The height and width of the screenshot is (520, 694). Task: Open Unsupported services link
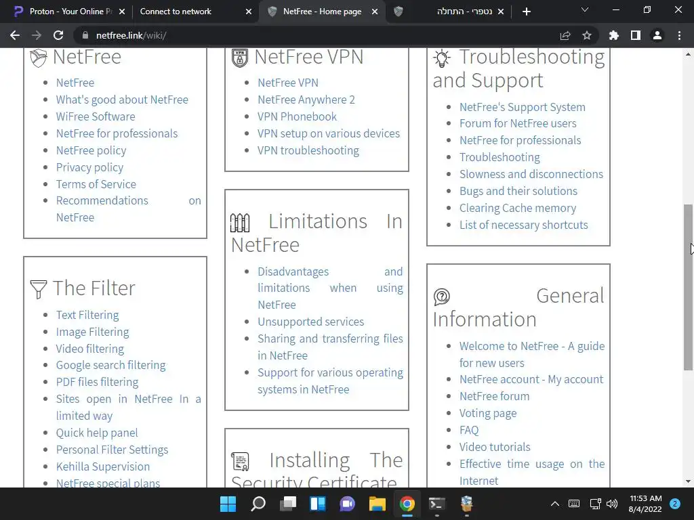point(310,322)
